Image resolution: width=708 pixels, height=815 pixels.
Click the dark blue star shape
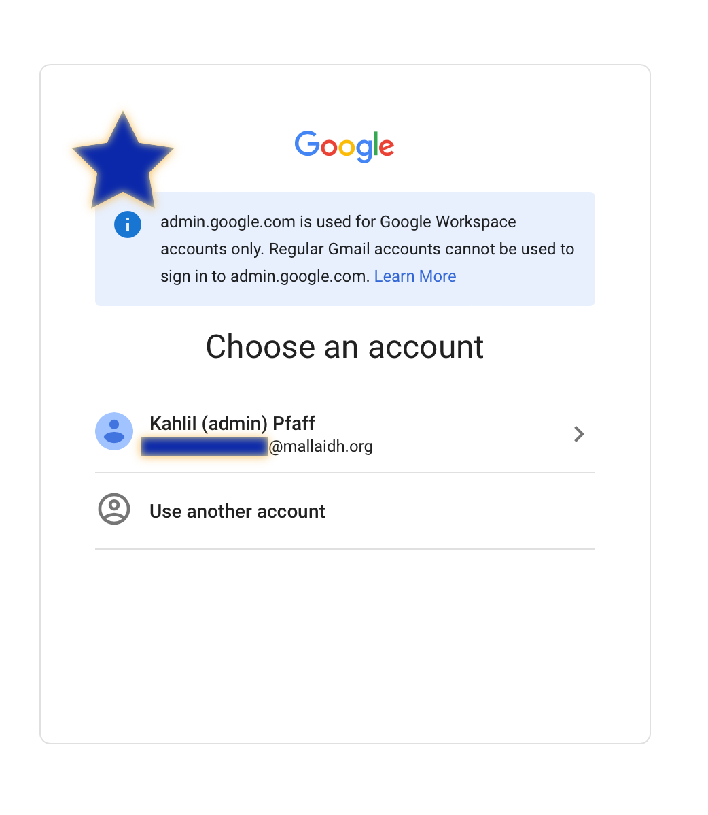point(123,161)
